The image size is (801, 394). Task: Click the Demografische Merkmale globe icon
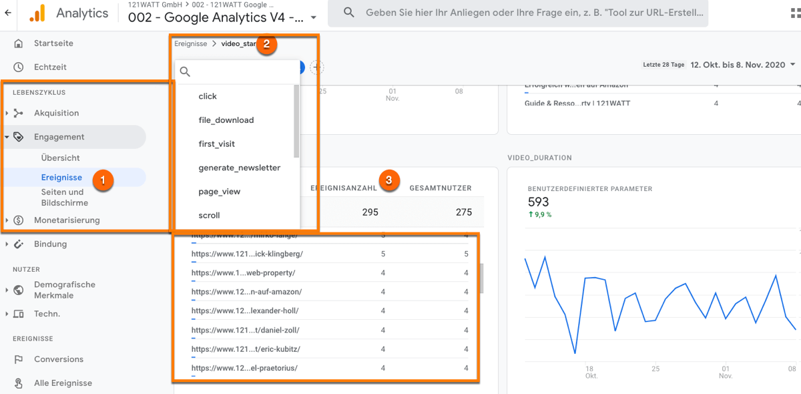(17, 290)
